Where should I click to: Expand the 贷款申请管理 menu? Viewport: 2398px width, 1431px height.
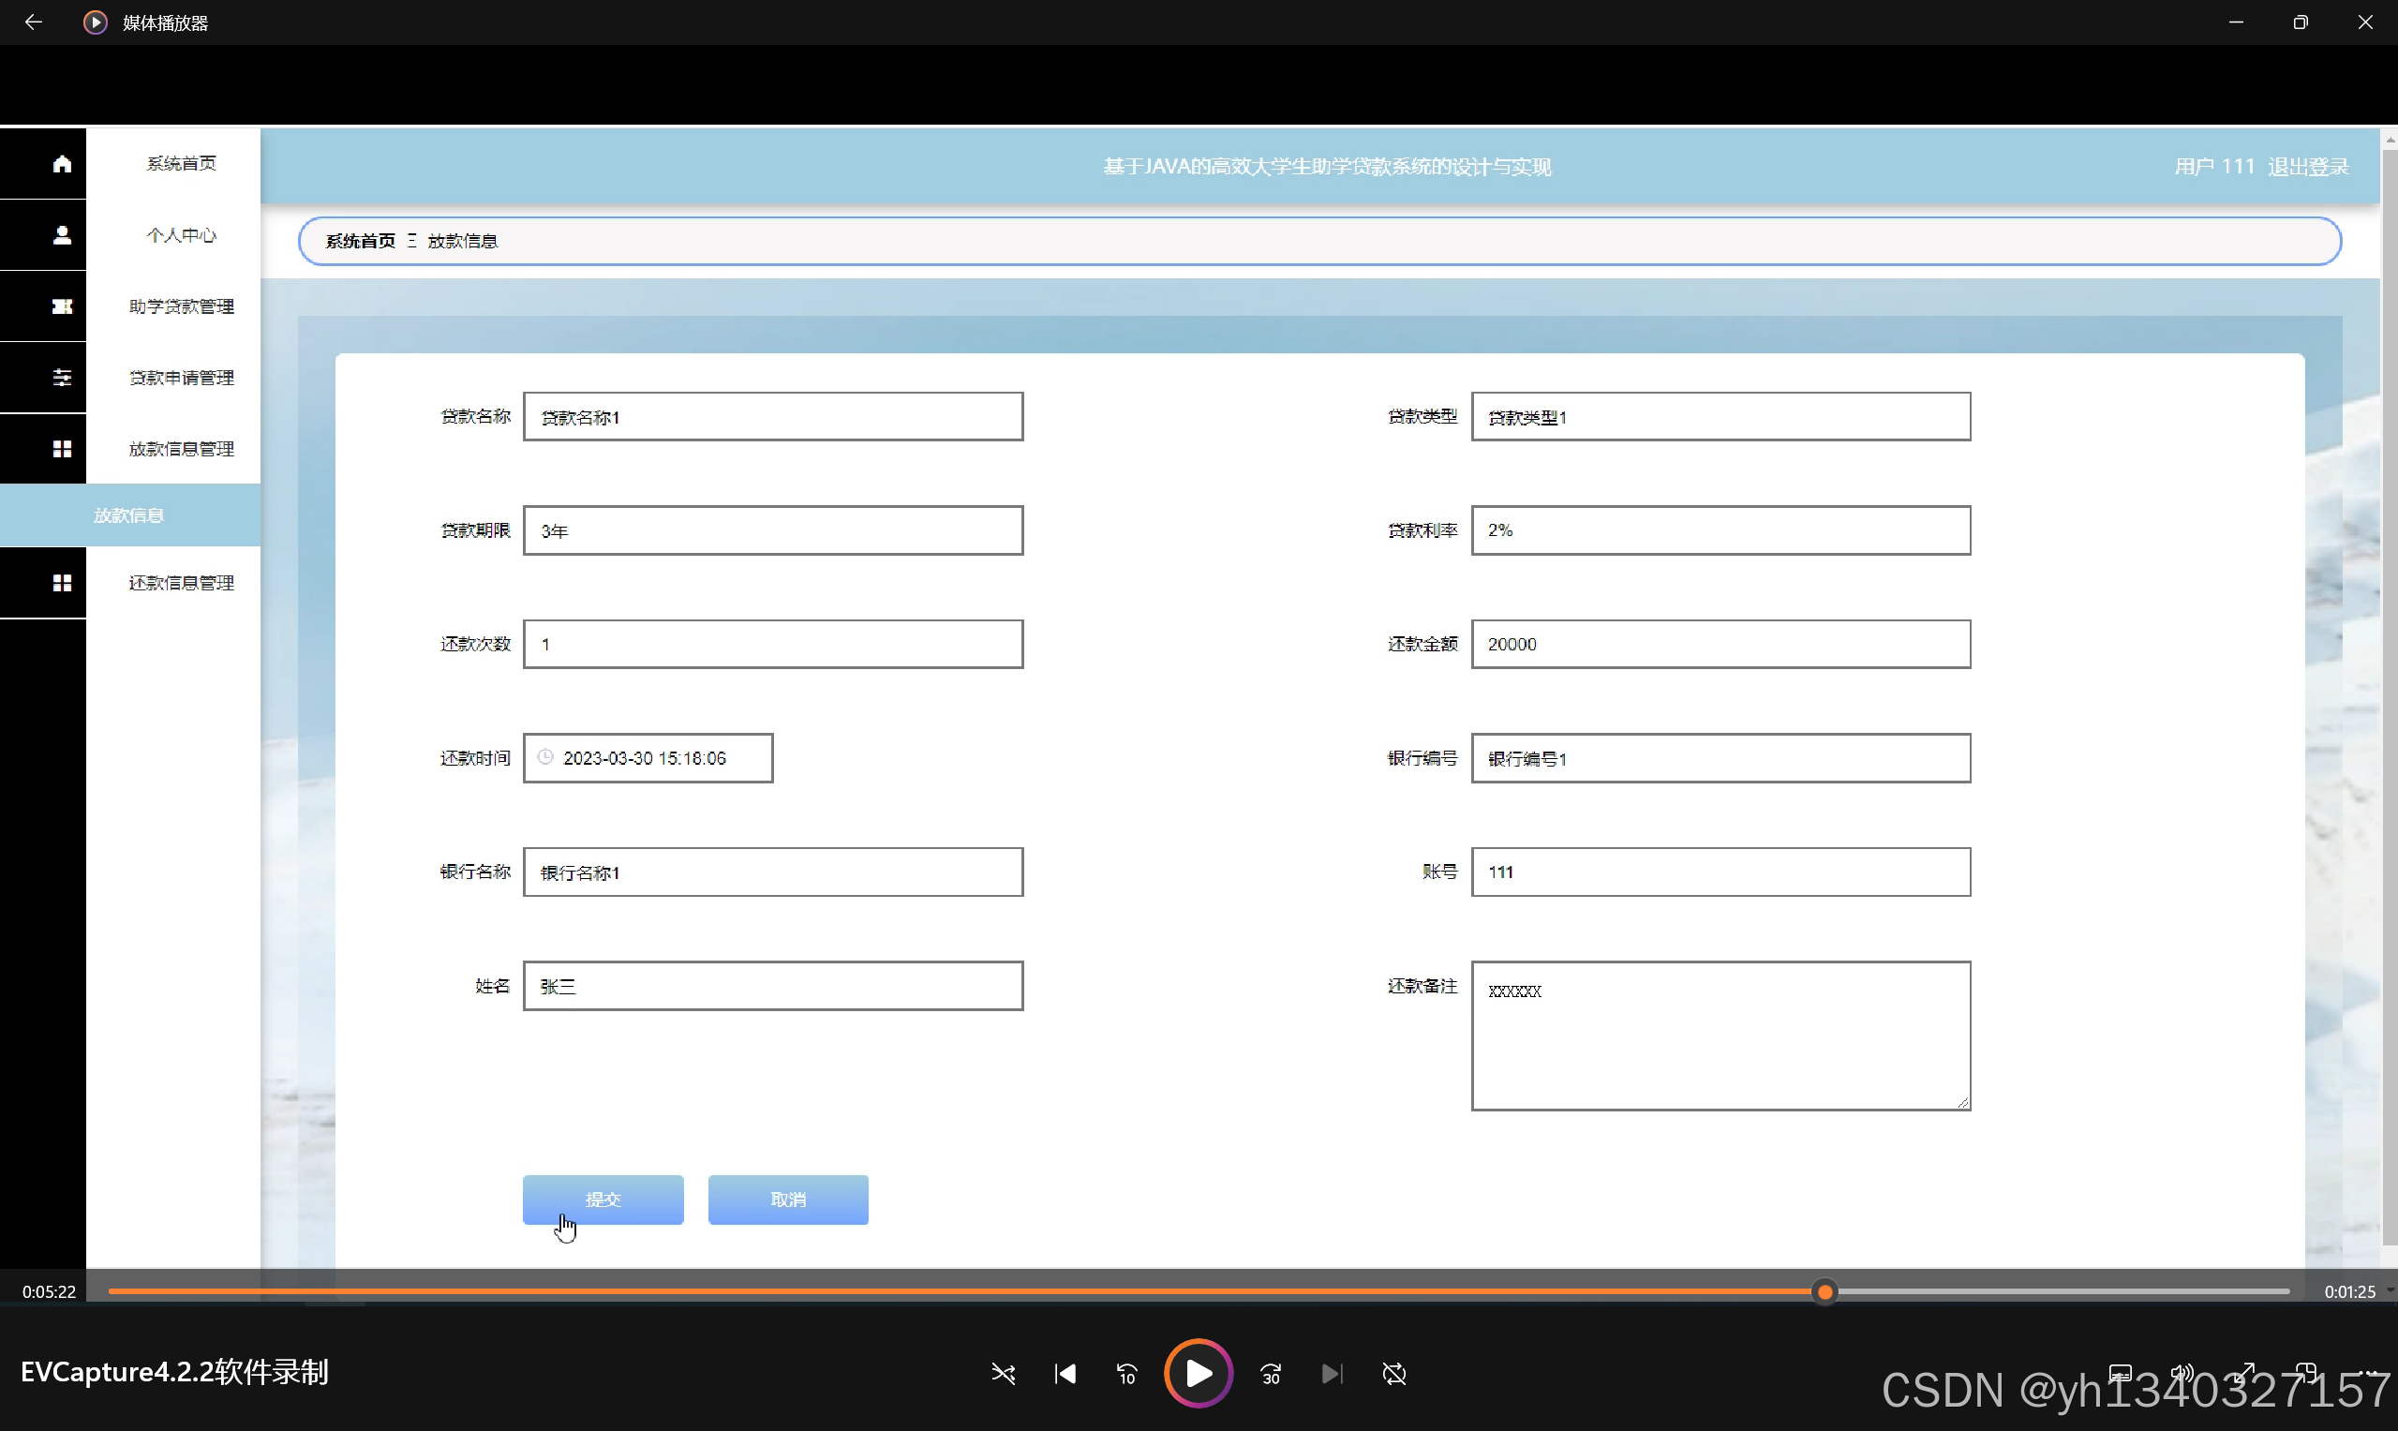(x=181, y=378)
